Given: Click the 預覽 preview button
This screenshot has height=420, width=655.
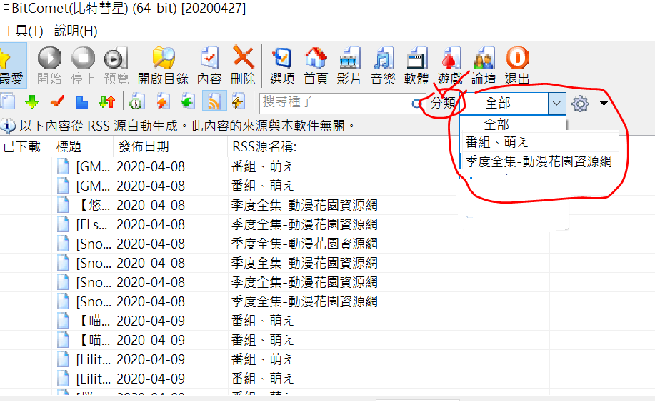Looking at the screenshot, I should [116, 65].
